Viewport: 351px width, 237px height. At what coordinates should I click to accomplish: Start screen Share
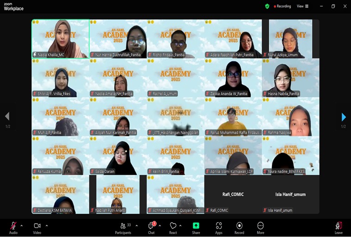tap(196, 226)
